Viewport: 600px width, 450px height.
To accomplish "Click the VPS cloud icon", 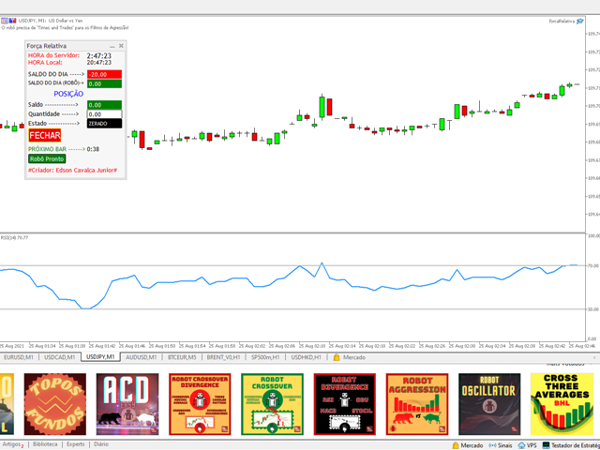I will 521,445.
